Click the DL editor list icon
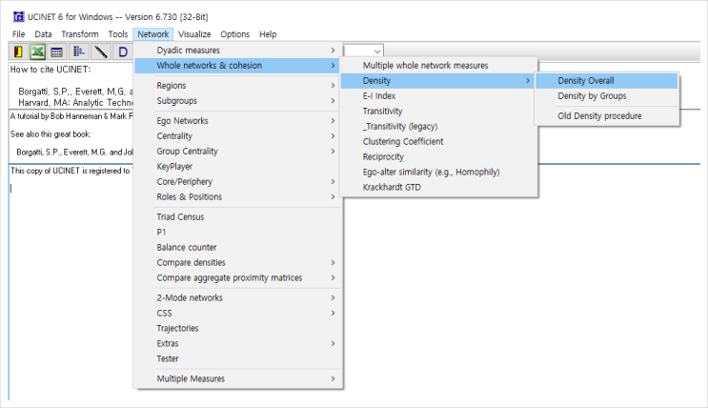The image size is (708, 408). point(78,52)
